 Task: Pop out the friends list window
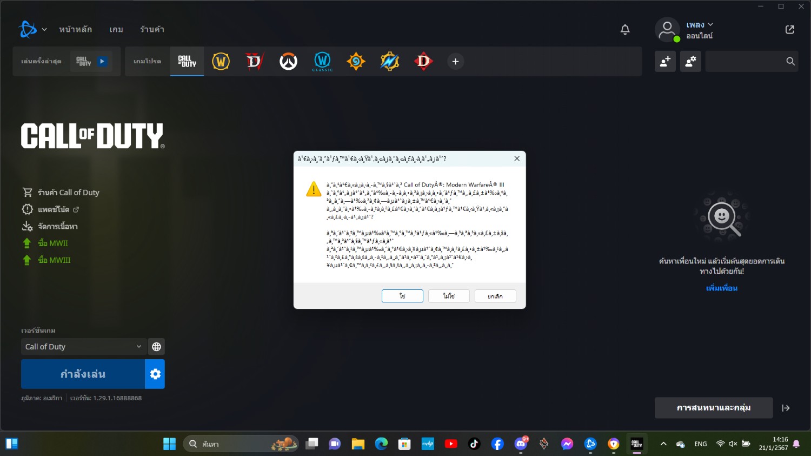(x=790, y=29)
